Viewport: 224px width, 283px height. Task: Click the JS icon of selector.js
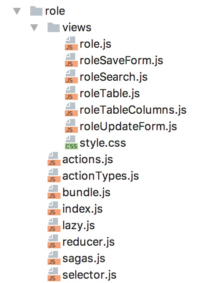[x=54, y=274]
